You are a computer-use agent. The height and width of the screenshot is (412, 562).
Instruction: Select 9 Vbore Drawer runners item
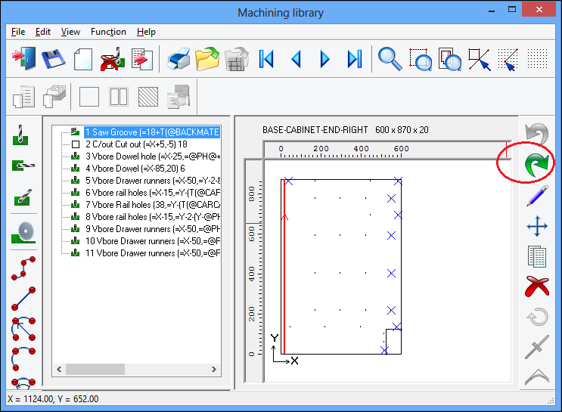pos(152,229)
